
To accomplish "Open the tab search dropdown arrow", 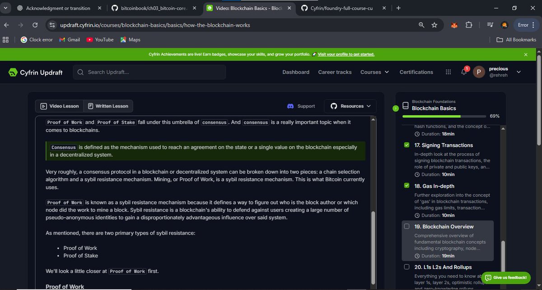I will [x=6, y=8].
